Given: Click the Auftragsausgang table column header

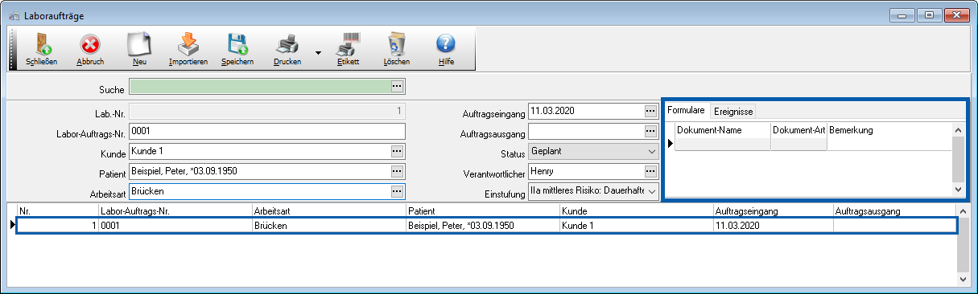Looking at the screenshot, I should pyautogui.click(x=895, y=211).
